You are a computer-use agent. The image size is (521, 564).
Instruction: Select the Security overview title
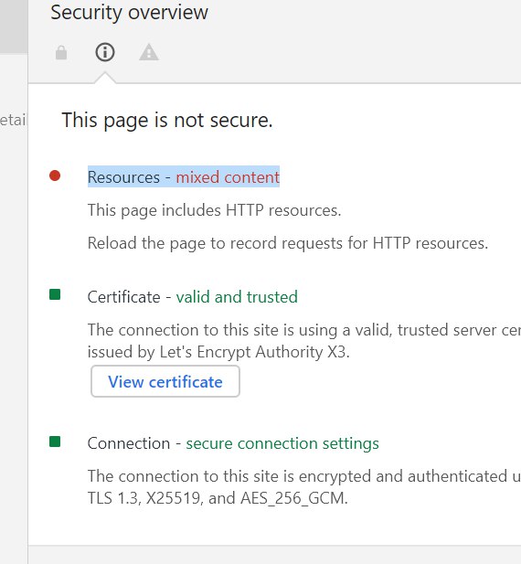click(x=129, y=13)
